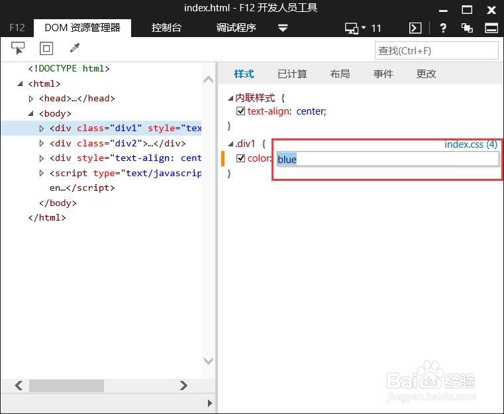Select the <!DOCTYPE html> line
504x414 pixels.
[69, 68]
